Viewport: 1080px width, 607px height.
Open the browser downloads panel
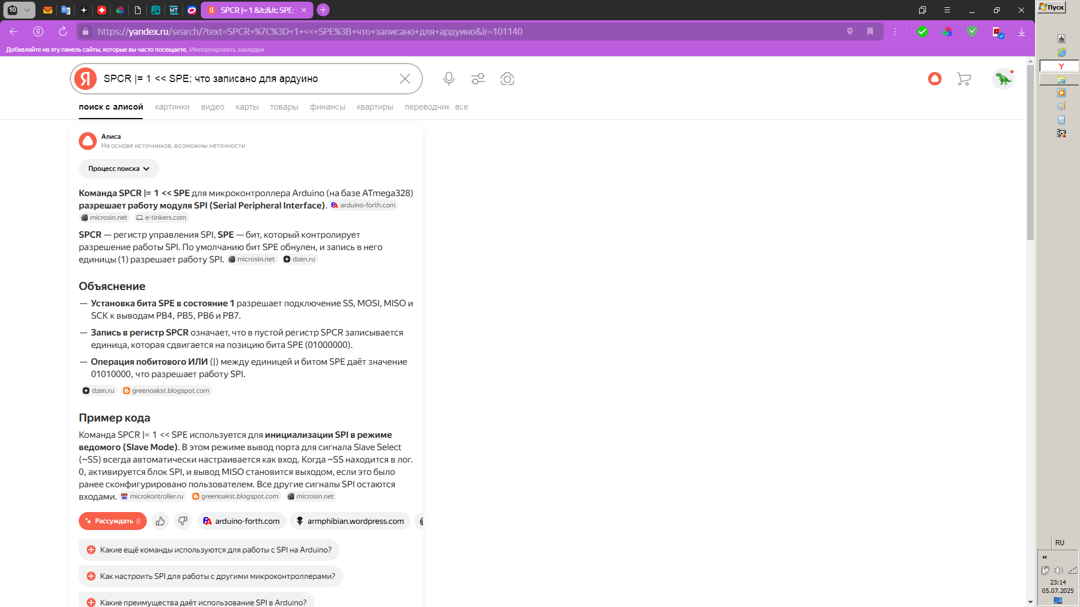click(1021, 31)
